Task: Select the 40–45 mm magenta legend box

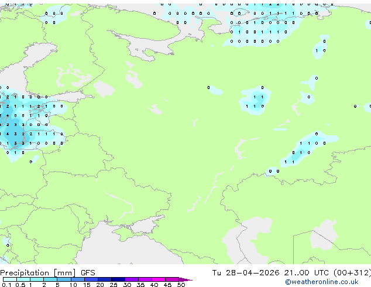Action: tap(159, 279)
